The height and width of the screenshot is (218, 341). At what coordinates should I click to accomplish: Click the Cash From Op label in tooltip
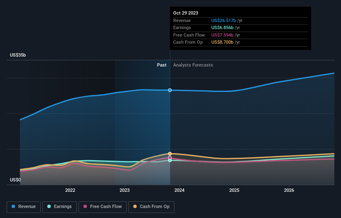(x=188, y=42)
